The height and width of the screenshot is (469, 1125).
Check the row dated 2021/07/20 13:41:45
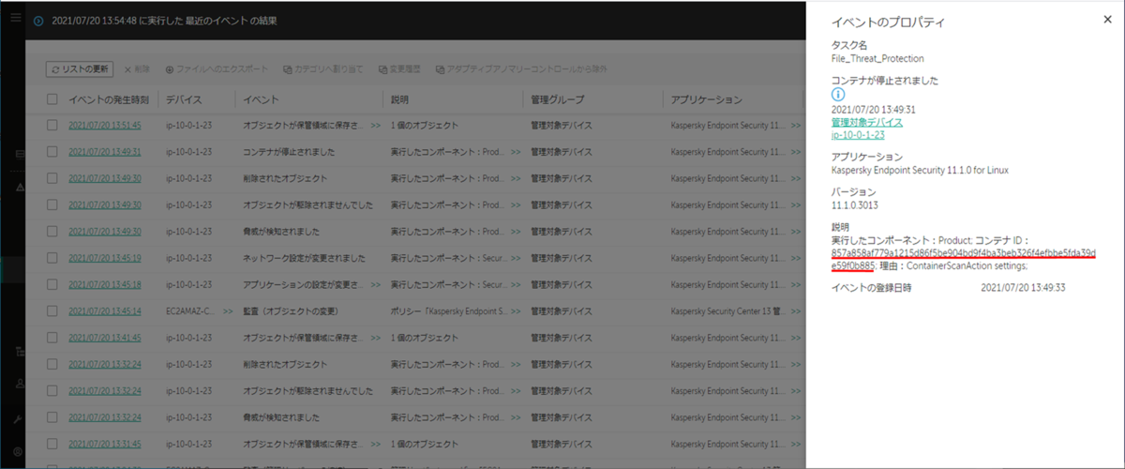click(x=52, y=337)
